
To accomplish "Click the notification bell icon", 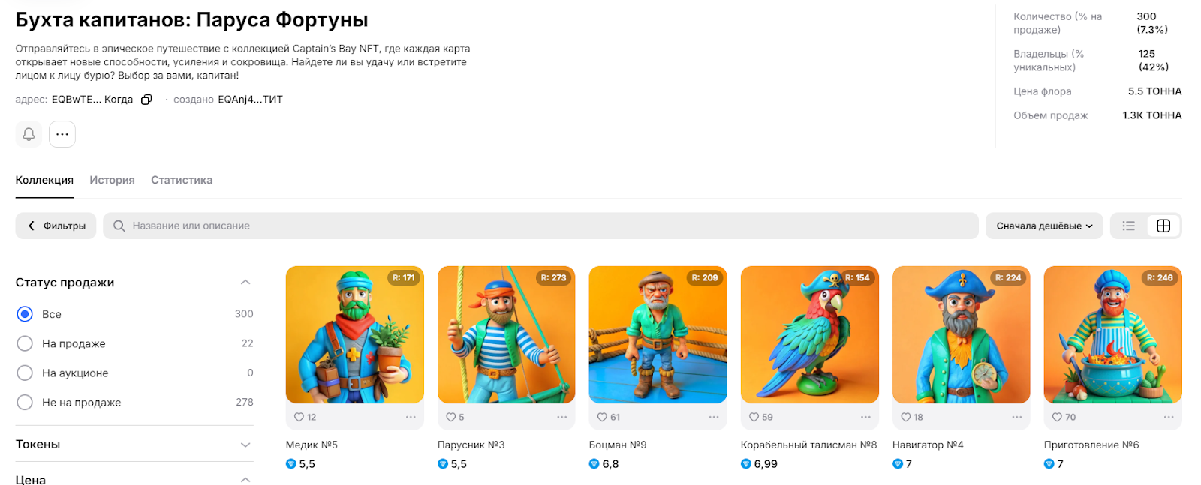I will pos(29,134).
